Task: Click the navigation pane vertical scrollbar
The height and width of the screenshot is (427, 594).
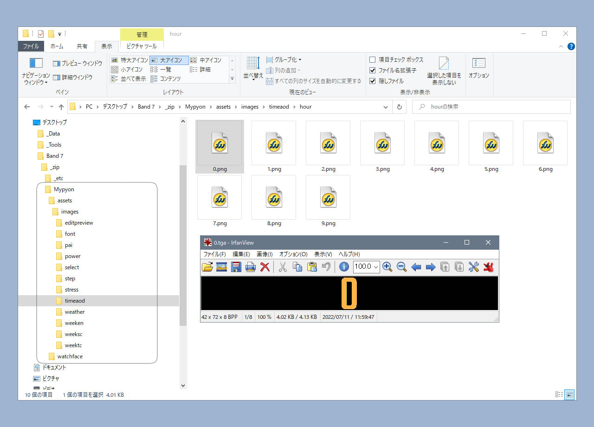Action: [183, 246]
